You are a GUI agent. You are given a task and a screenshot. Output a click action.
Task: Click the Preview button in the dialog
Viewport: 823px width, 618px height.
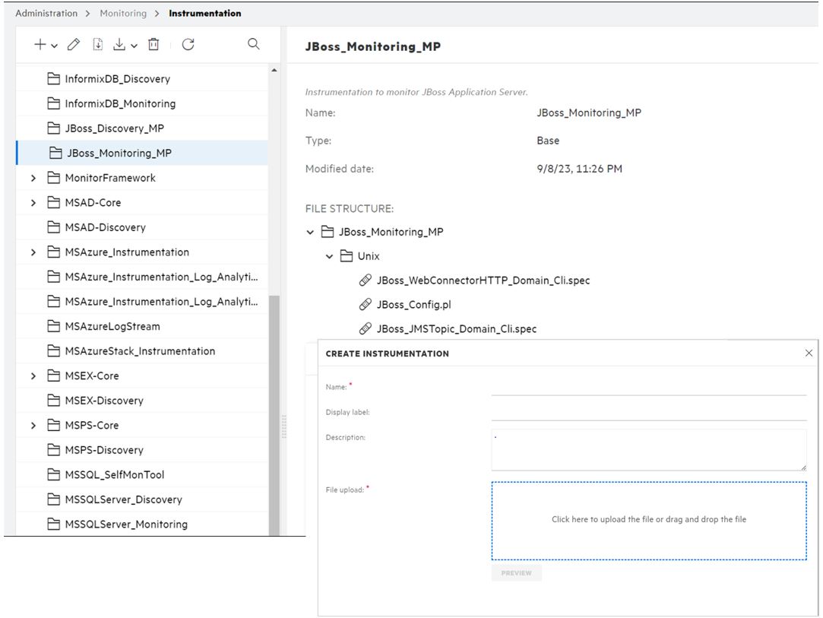click(516, 572)
